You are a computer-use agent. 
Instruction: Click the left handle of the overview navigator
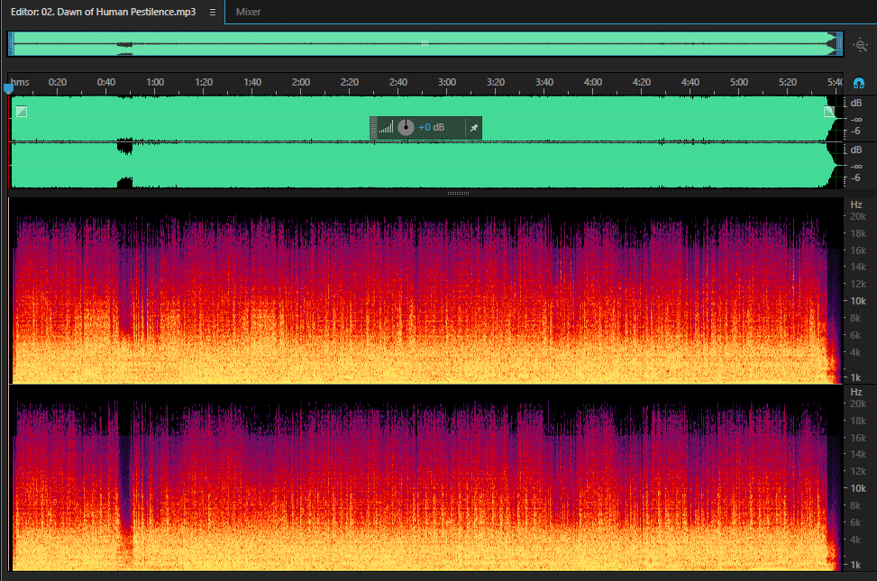(11, 43)
